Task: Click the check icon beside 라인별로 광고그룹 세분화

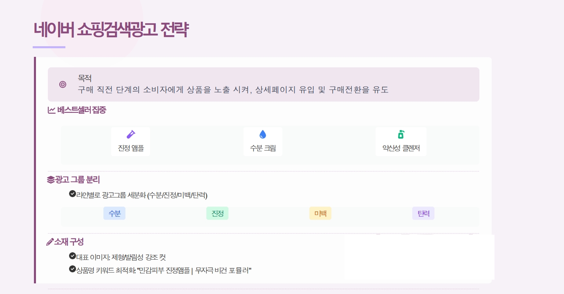Action: tap(72, 193)
